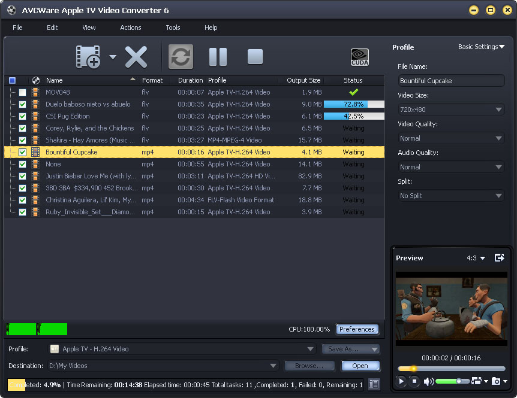Sort the list by Name column
The width and height of the screenshot is (517, 398).
(91, 80)
